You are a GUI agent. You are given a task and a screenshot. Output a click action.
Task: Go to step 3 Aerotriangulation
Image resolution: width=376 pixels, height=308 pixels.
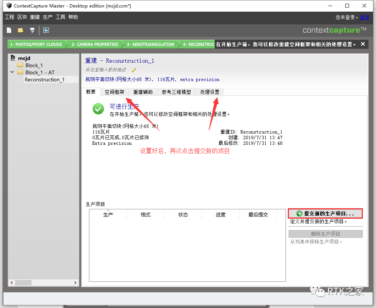(x=150, y=44)
